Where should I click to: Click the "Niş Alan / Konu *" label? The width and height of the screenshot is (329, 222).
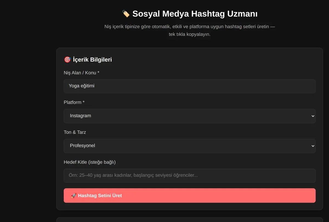pyautogui.click(x=81, y=73)
